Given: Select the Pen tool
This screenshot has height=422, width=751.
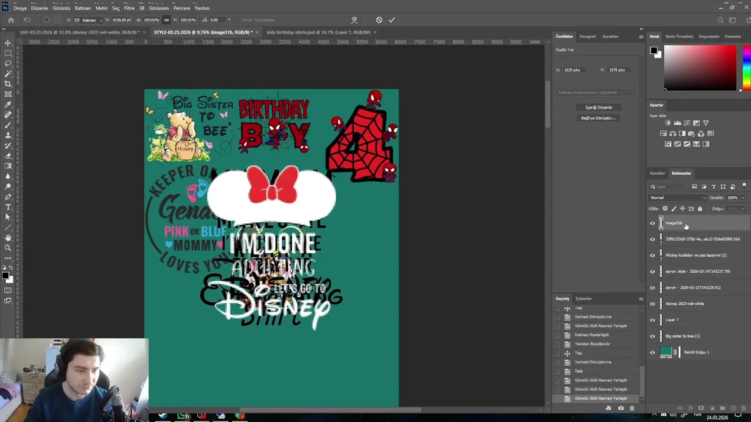Looking at the screenshot, I should click(8, 197).
